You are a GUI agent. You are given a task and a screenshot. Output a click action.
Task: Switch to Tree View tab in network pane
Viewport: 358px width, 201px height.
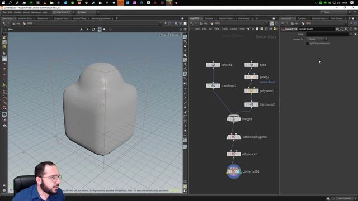click(x=209, y=18)
